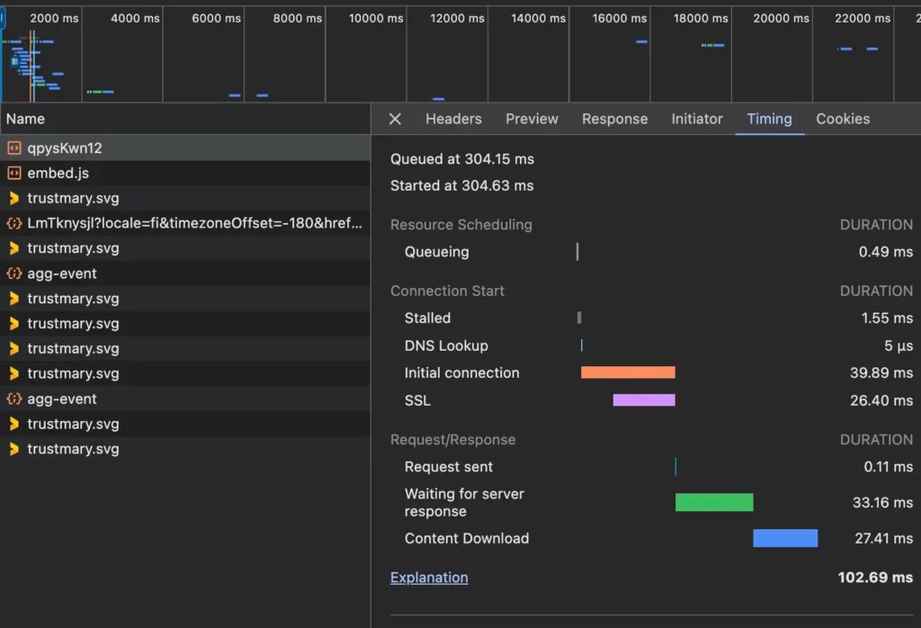Click the 10000 ms timeline marker
This screenshot has width=921, height=628.
[376, 18]
